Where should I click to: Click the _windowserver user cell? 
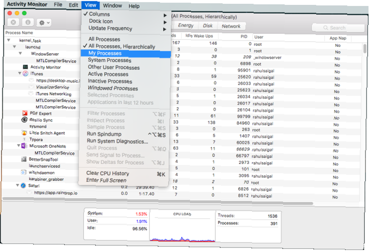click(x=267, y=58)
